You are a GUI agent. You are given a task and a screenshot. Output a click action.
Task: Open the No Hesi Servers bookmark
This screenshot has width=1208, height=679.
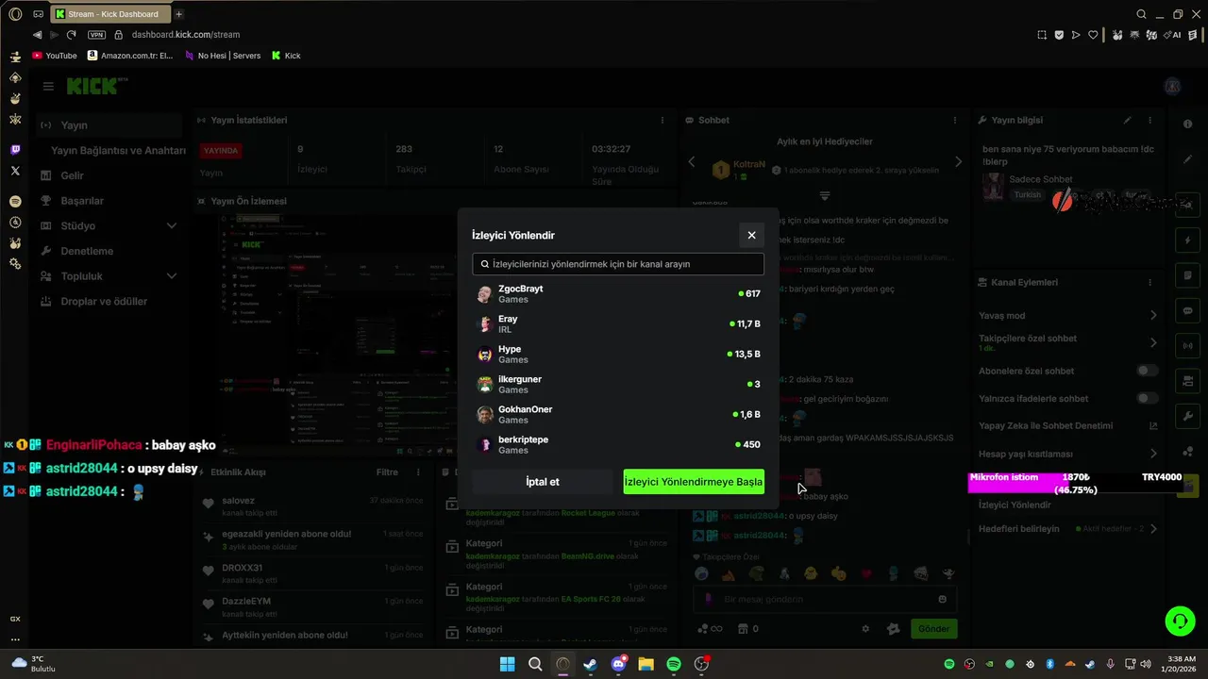click(222, 56)
